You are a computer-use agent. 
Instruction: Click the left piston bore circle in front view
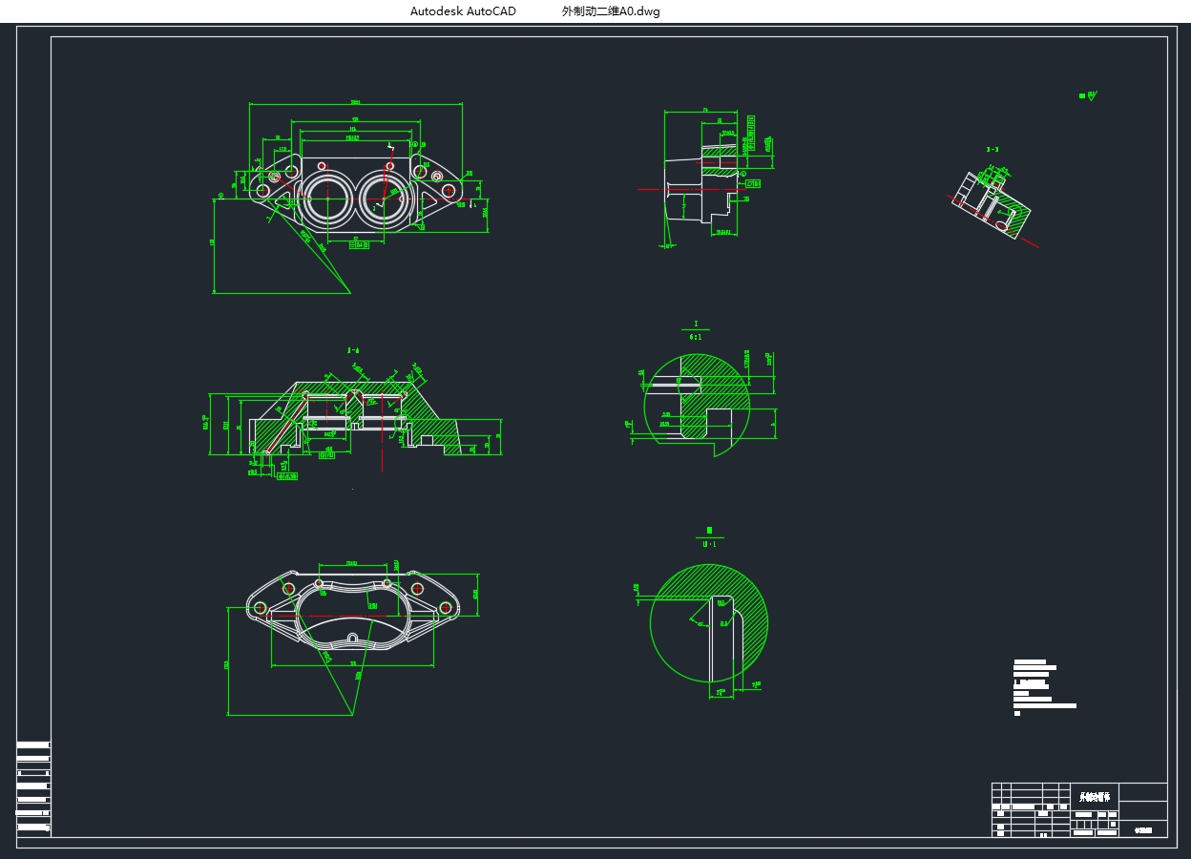click(326, 199)
